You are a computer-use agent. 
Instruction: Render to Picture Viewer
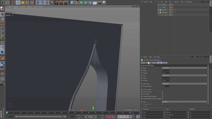tap(62, 2)
